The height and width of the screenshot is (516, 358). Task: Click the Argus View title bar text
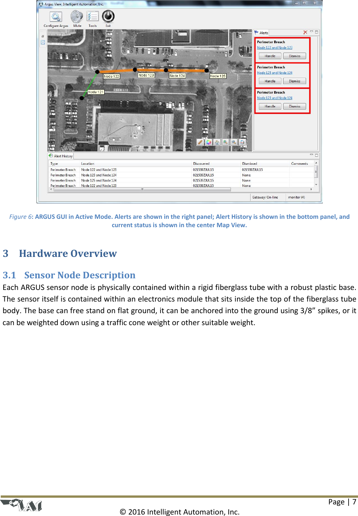pyautogui.click(x=74, y=4)
